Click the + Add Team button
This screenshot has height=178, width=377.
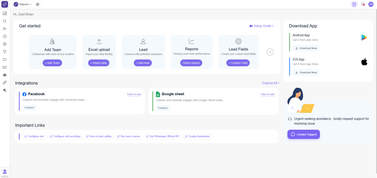(x=52, y=63)
